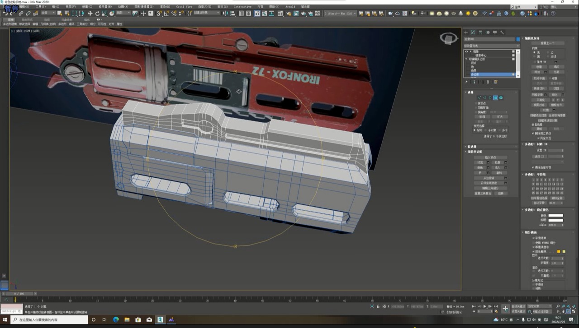Click the pin stack icon below modifier list
The image size is (579, 328).
[x=466, y=82]
